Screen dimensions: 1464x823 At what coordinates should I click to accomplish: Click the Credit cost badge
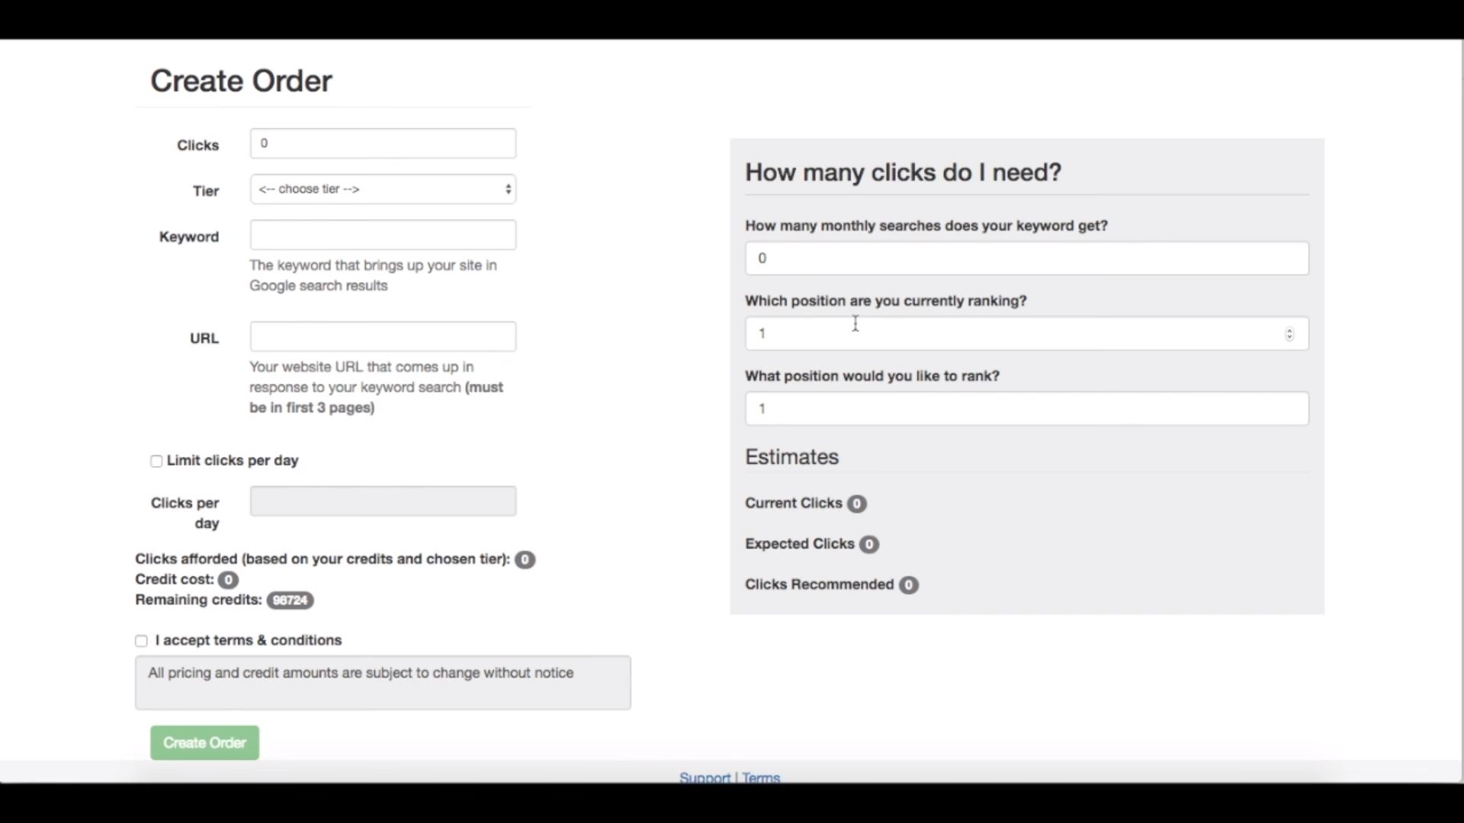(x=228, y=580)
